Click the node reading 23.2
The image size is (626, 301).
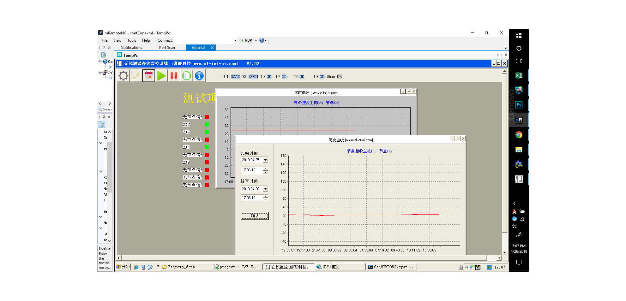coord(186,125)
